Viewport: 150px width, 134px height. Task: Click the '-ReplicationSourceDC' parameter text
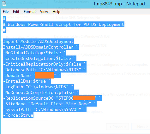coord(28,98)
